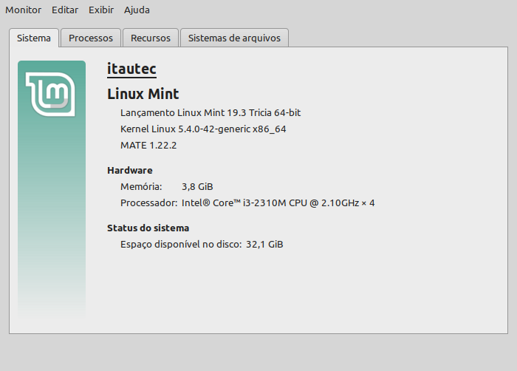Click the Hardware section heading
The height and width of the screenshot is (371, 517).
130,170
